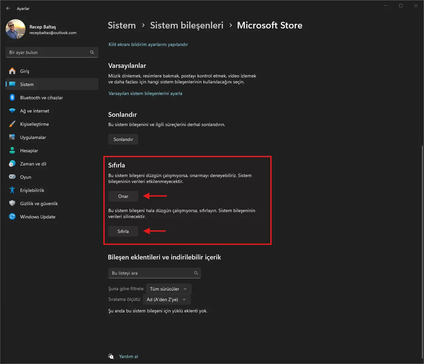This screenshot has height=364, width=424.
Task: Open Windows Update sync icon
Action: pyautogui.click(x=12, y=216)
